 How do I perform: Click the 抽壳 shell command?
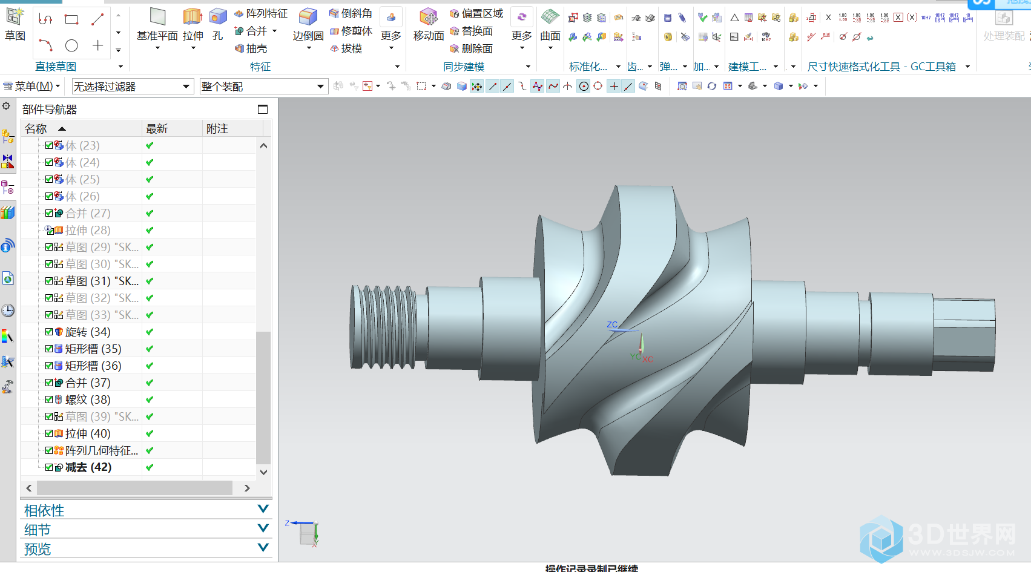coord(251,48)
